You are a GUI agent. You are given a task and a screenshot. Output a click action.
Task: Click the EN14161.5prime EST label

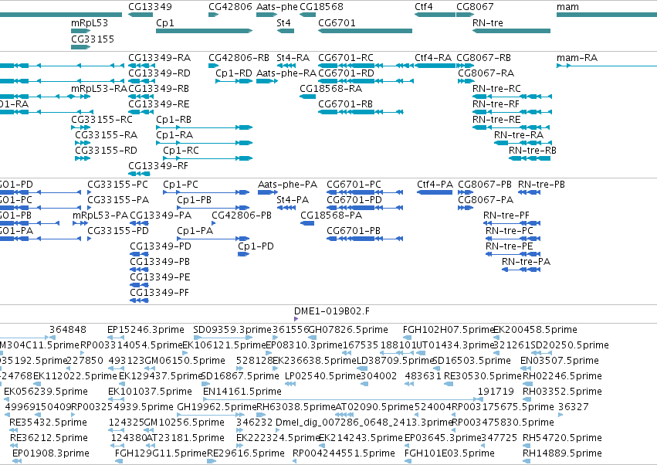[242, 392]
